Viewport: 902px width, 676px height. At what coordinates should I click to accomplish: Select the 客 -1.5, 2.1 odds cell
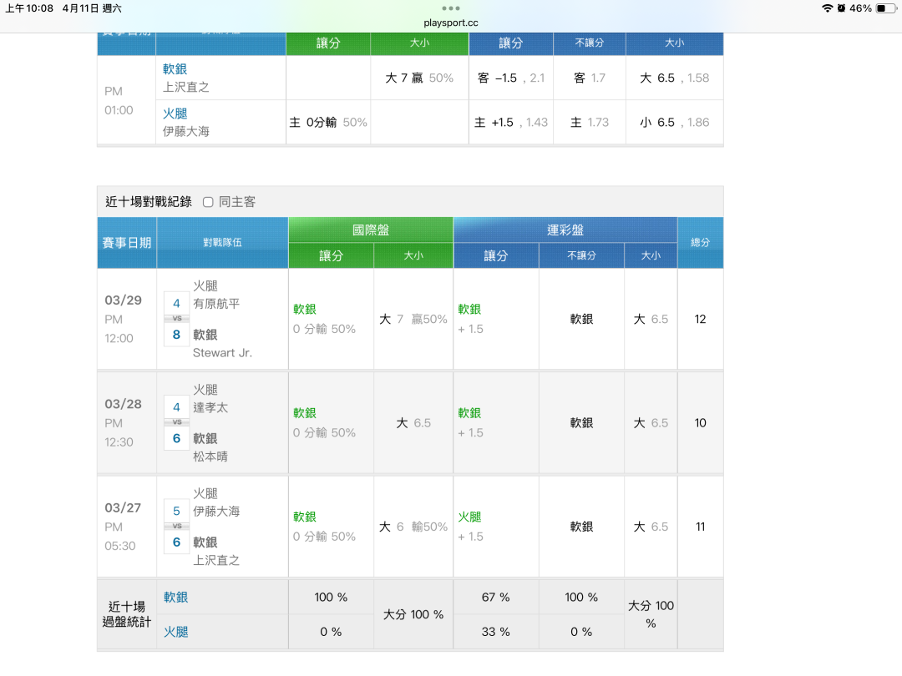tap(510, 78)
